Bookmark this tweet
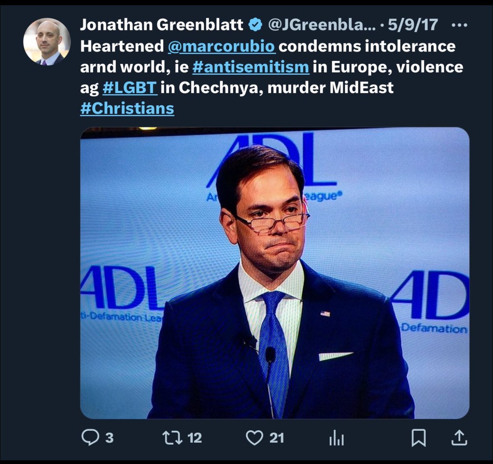 (x=418, y=438)
